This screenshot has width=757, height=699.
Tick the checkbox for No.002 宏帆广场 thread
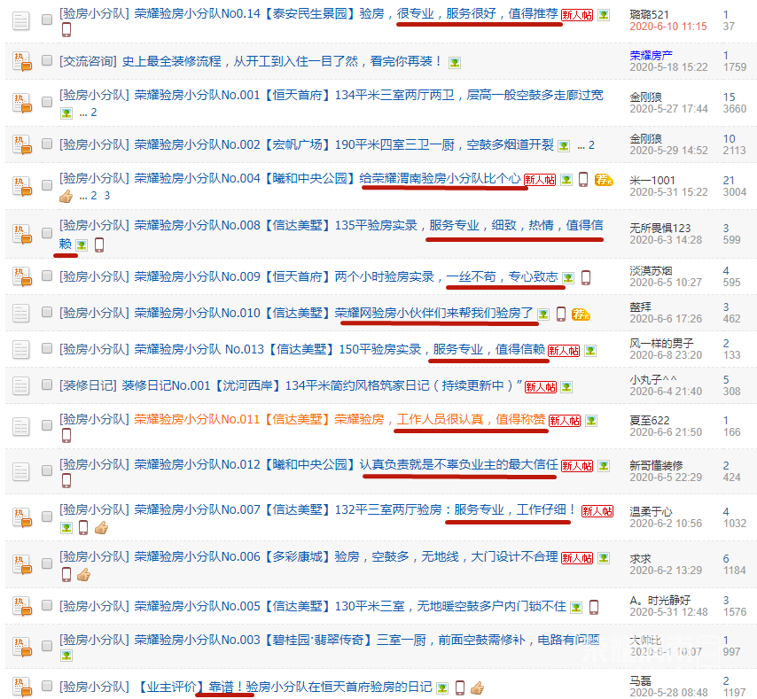coord(47,145)
